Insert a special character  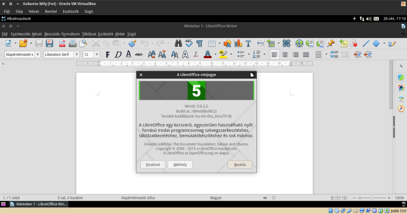tap(286, 43)
